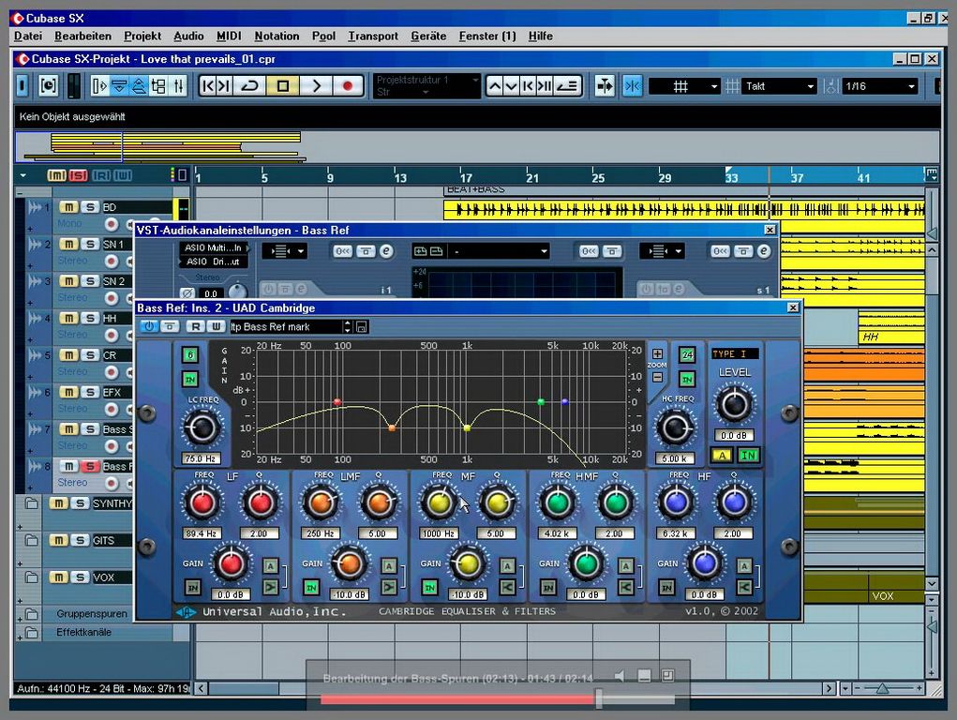
Task: Click the yellow A settings button under LEVEL
Action: click(722, 455)
